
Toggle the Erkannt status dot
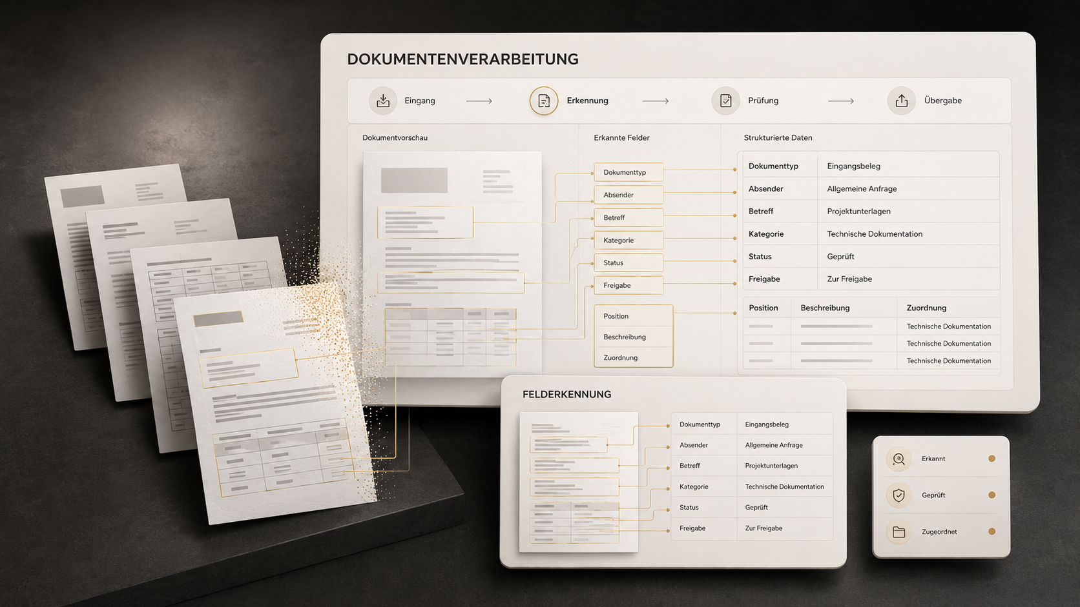click(x=992, y=459)
